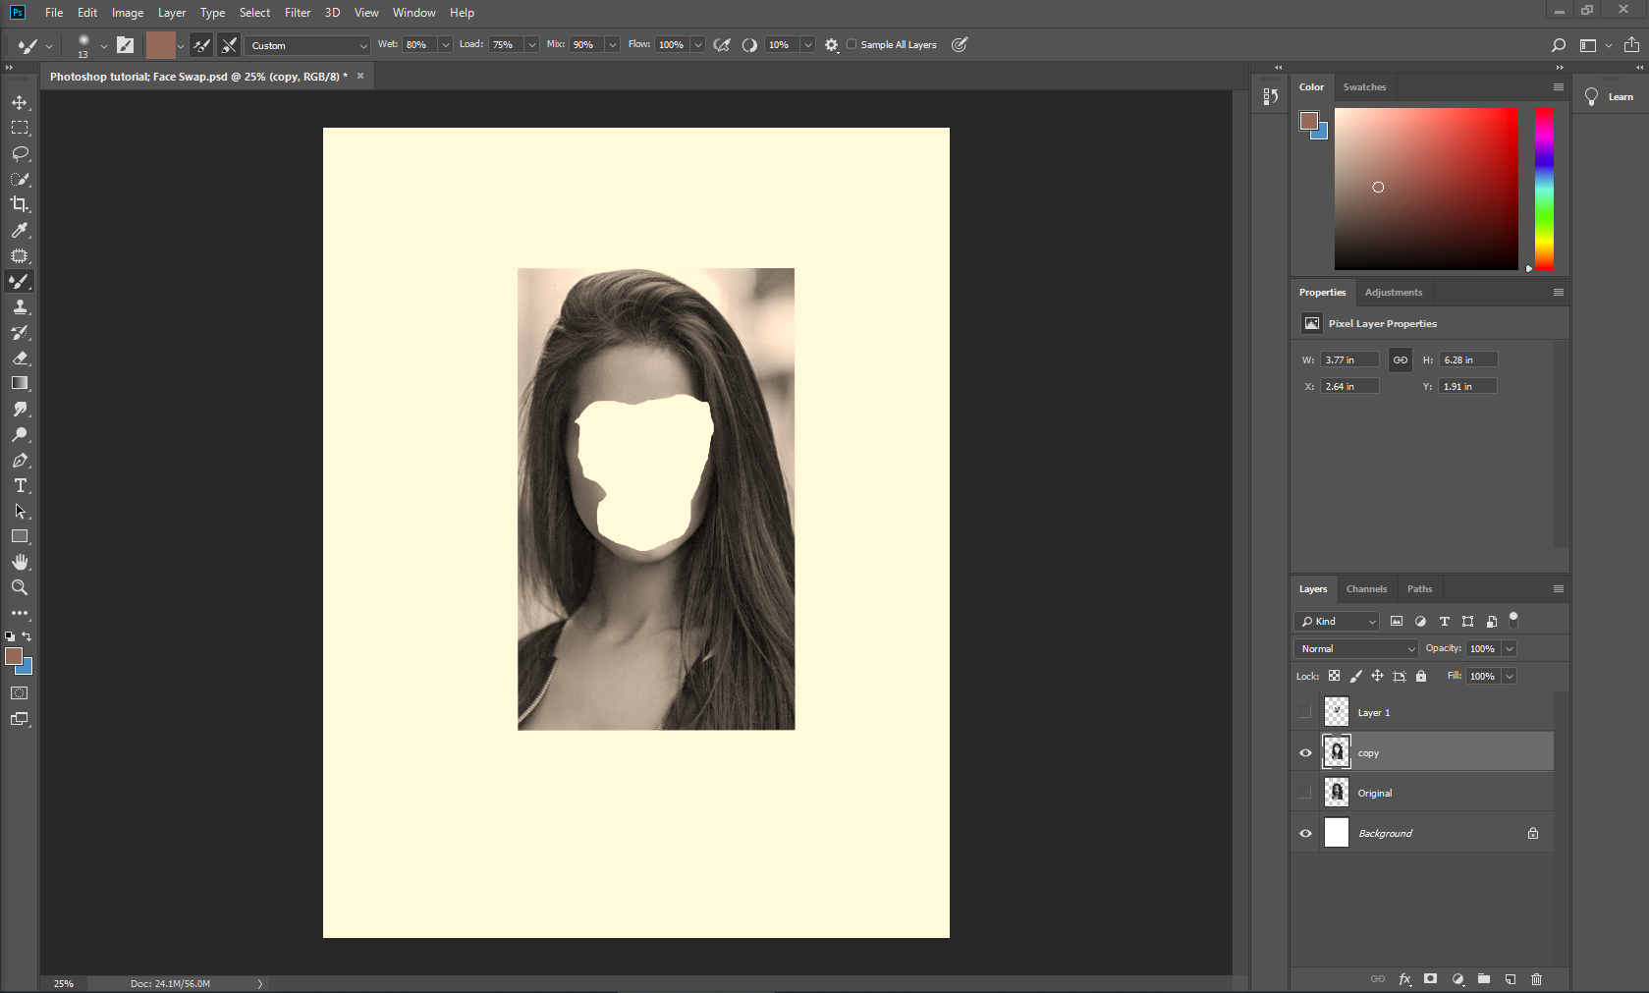
Task: Click the Create new layer icon
Action: point(1511,979)
